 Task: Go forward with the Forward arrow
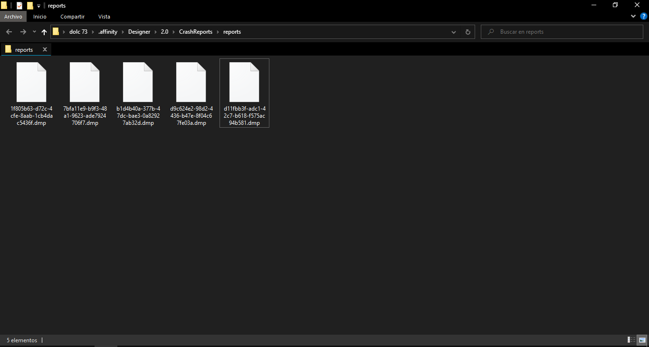click(x=23, y=32)
